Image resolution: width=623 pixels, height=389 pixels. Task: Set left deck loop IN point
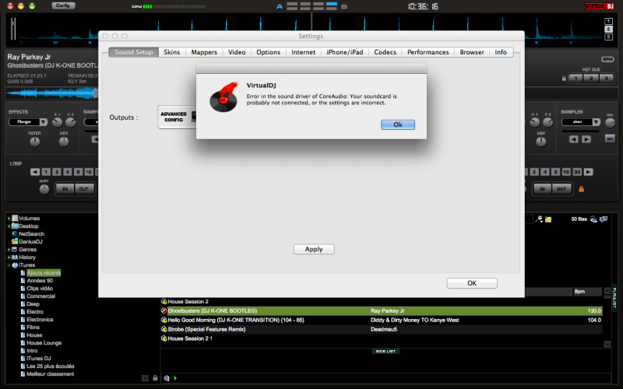[65, 189]
